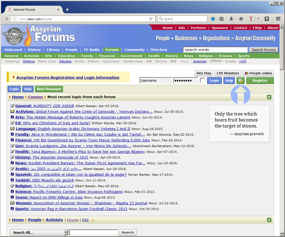
Task: Click the Shläma greeting link
Action: [29, 61]
